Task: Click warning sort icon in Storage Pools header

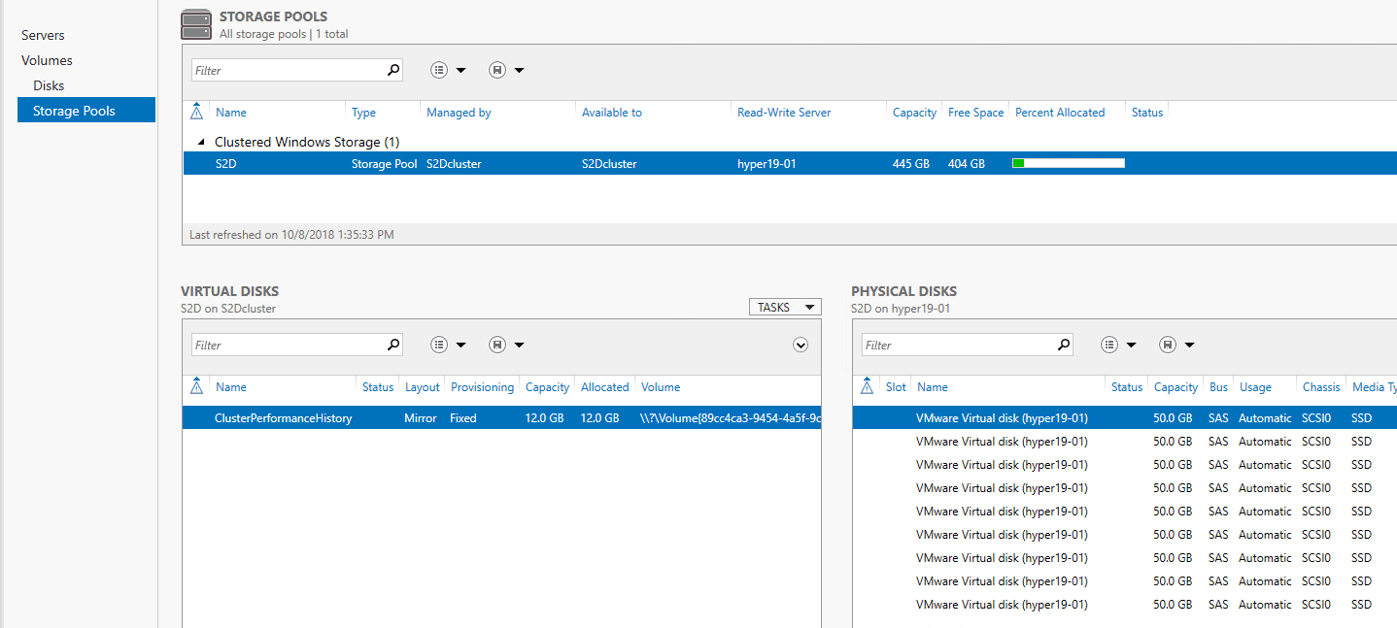Action: (x=197, y=112)
